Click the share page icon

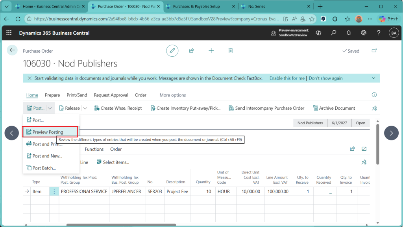point(192,51)
